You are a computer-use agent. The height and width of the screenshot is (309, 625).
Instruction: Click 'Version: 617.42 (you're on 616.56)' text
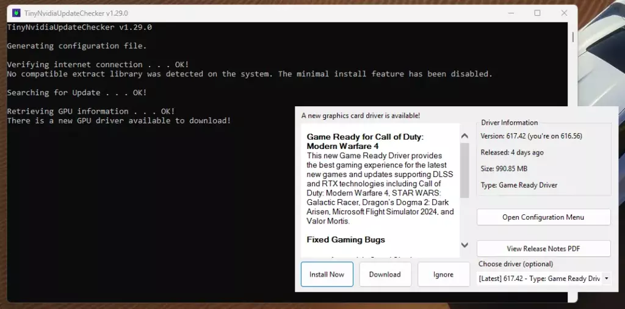coord(532,136)
